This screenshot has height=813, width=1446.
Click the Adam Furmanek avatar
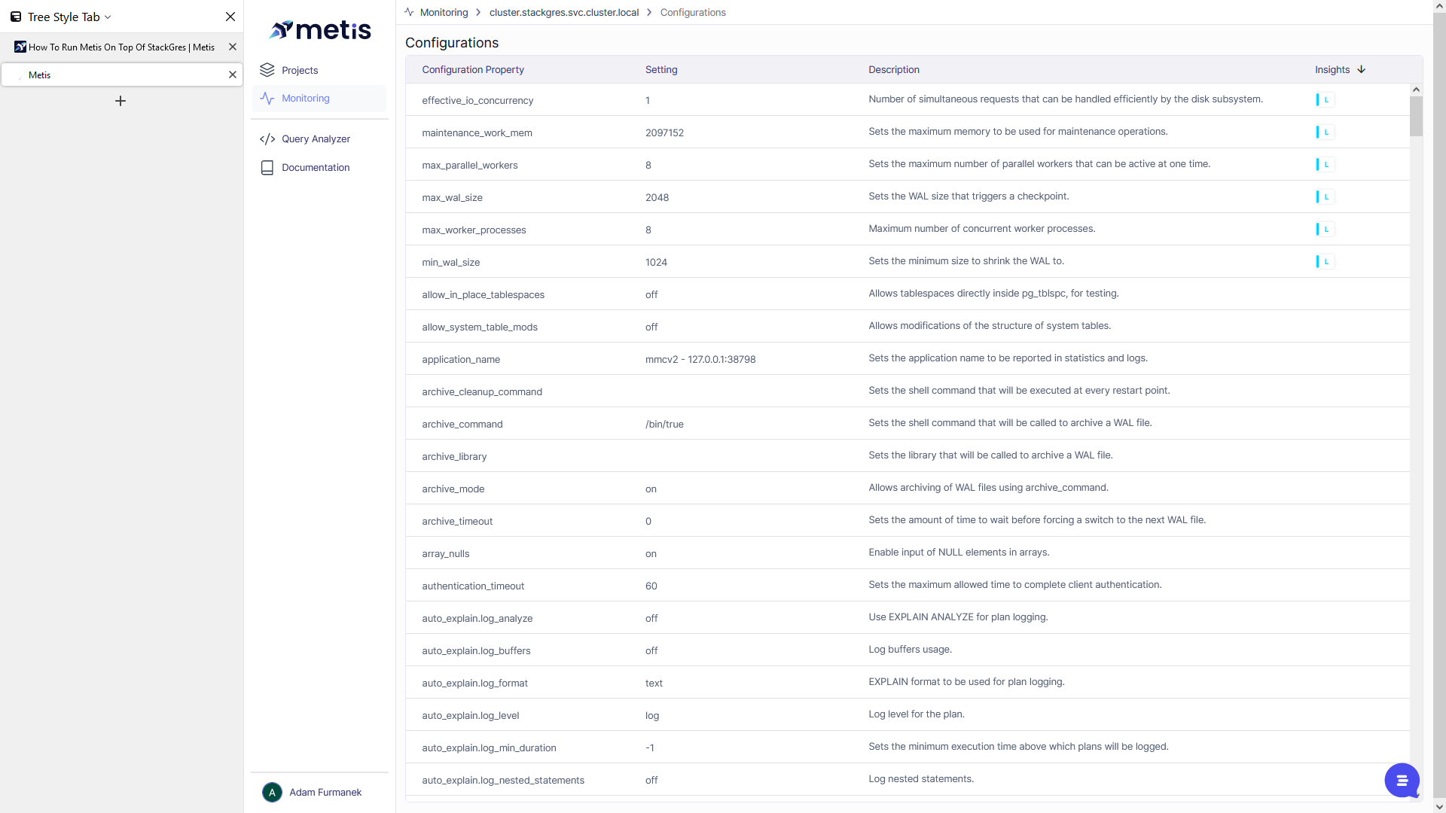pos(272,793)
